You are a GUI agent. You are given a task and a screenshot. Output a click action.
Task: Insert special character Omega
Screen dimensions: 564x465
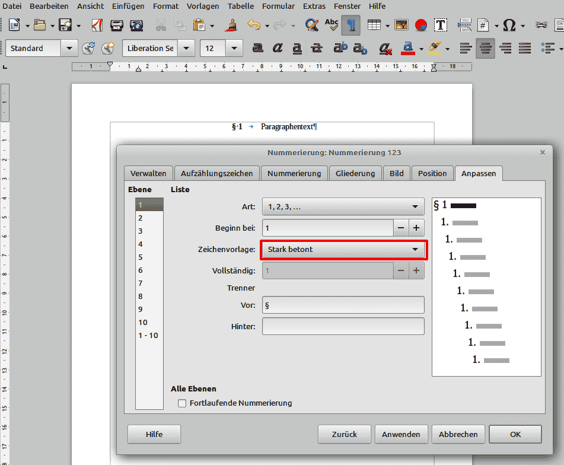point(509,25)
